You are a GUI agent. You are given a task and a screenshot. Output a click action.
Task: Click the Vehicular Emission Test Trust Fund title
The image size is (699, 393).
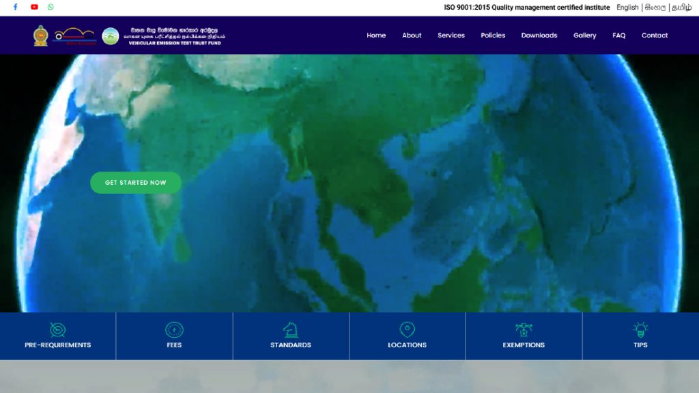pyautogui.click(x=175, y=43)
